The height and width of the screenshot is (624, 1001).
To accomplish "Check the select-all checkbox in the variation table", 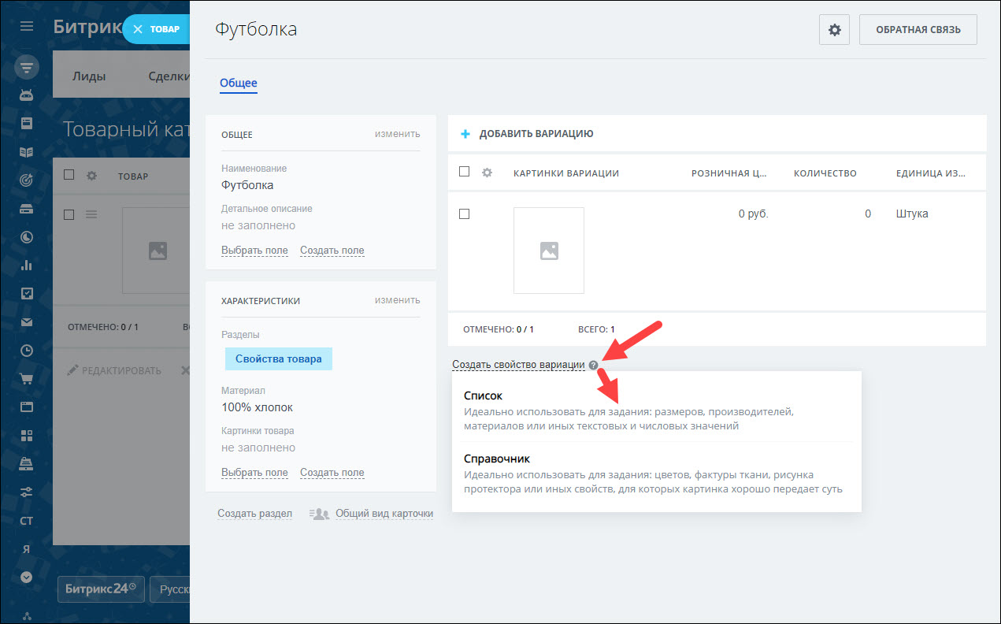I will point(464,171).
